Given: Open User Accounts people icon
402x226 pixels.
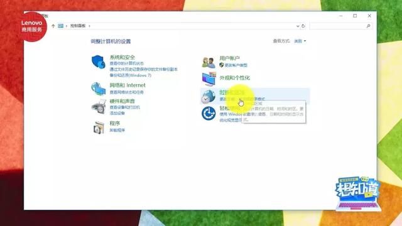Looking at the screenshot, I should 209,63.
